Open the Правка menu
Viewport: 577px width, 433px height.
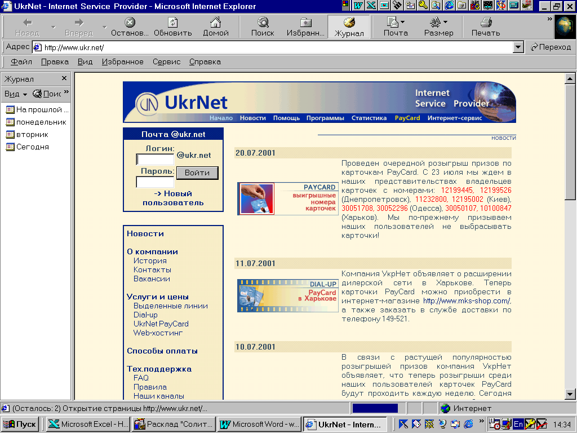click(x=55, y=62)
